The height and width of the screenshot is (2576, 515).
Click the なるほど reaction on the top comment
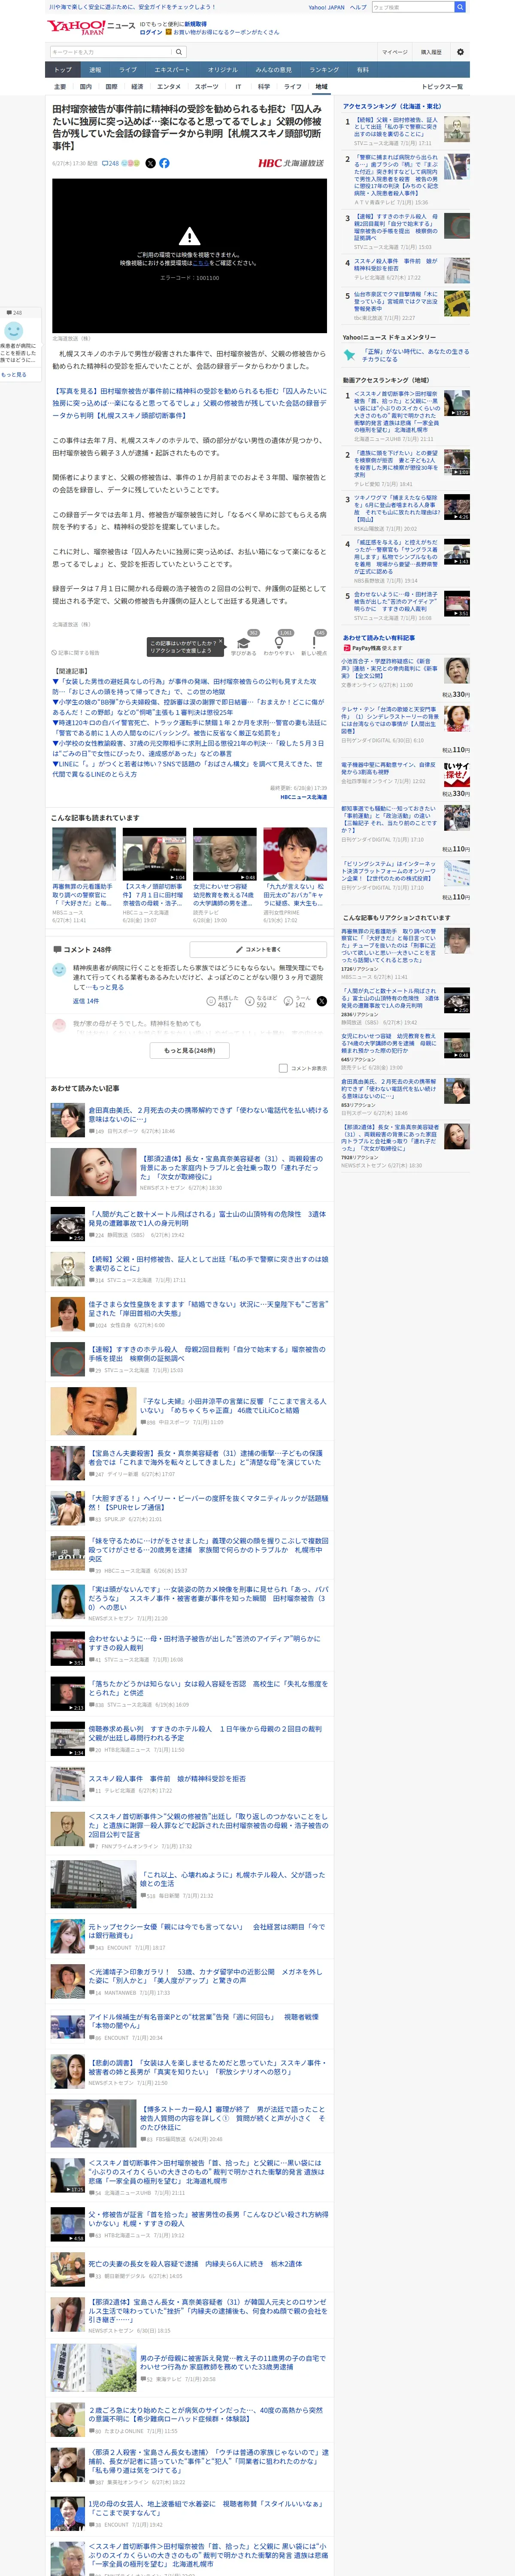(x=250, y=1001)
